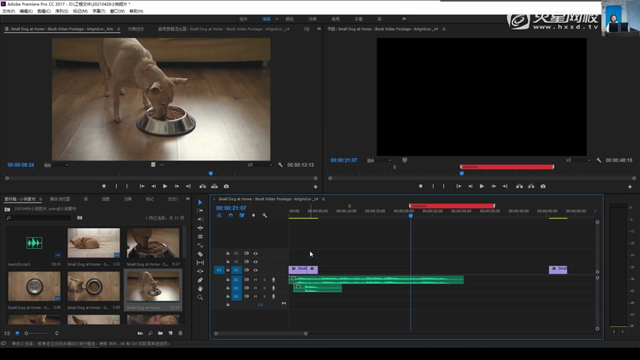Mute audio track A1

256,279
